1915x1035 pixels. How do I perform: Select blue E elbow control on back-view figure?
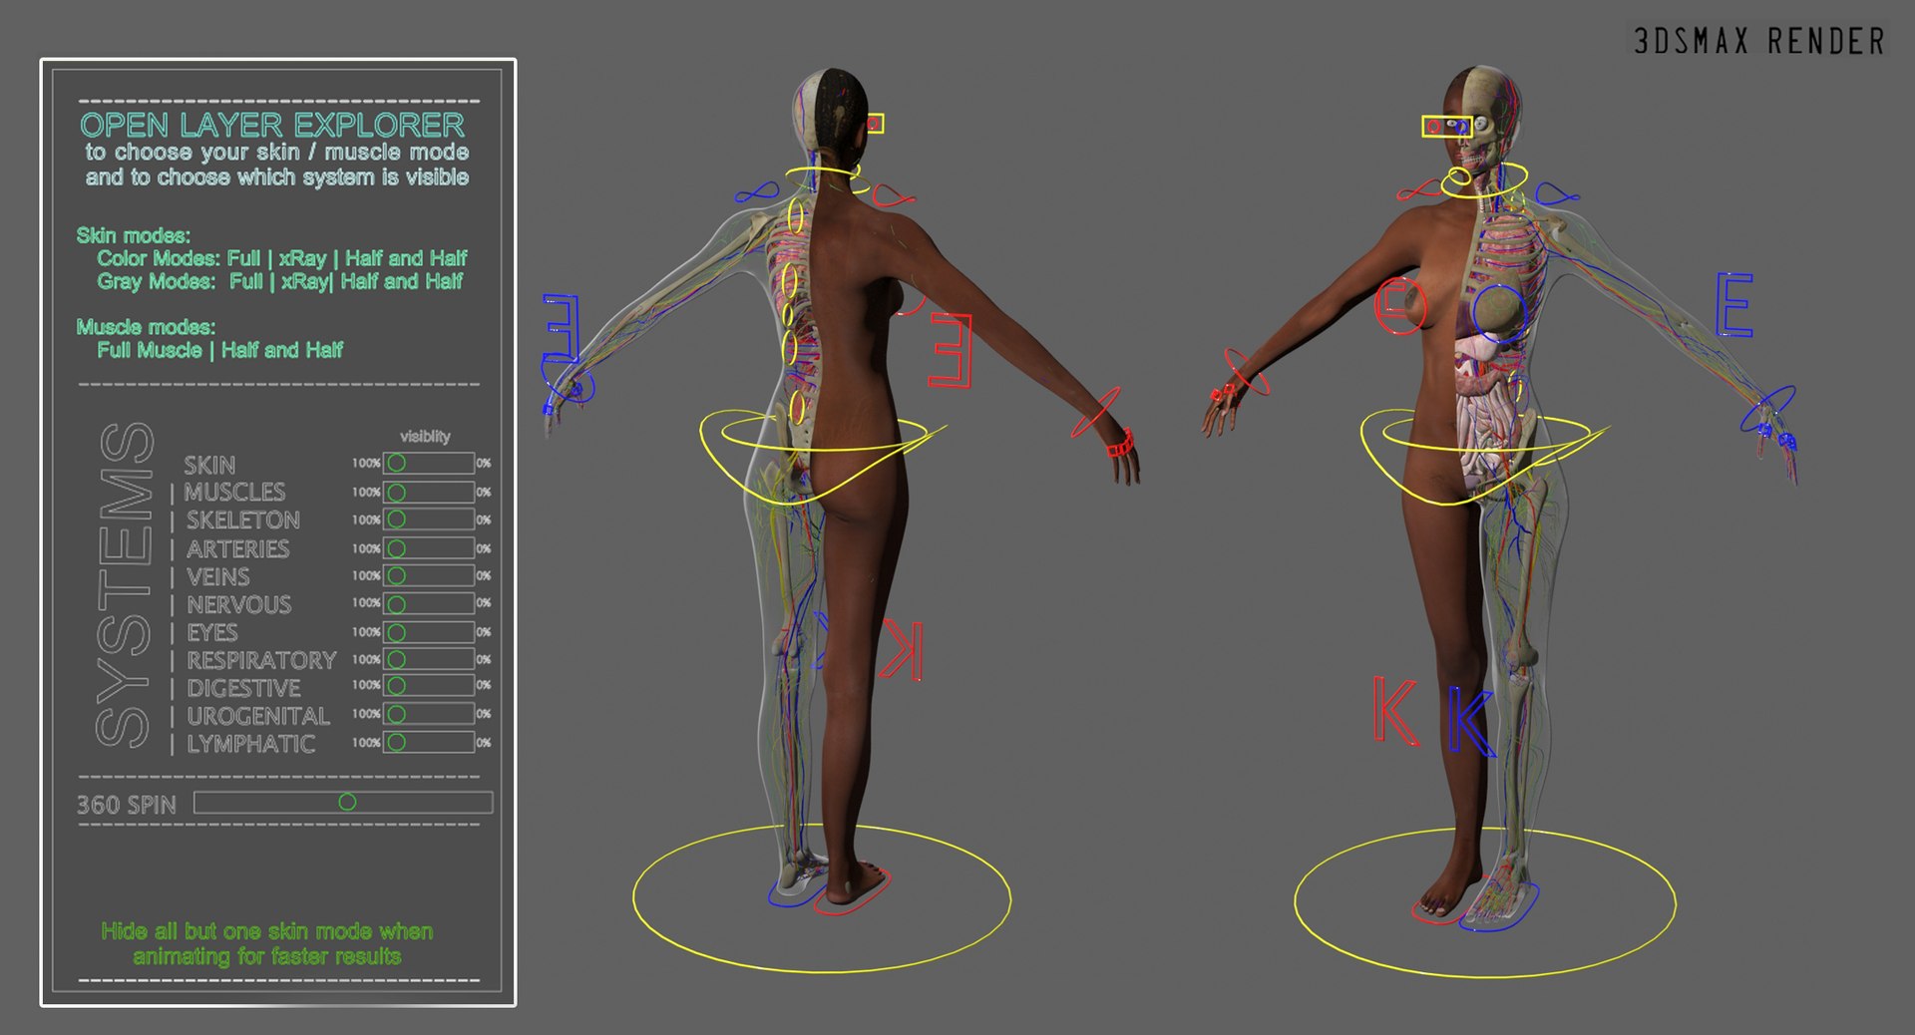coord(562,327)
